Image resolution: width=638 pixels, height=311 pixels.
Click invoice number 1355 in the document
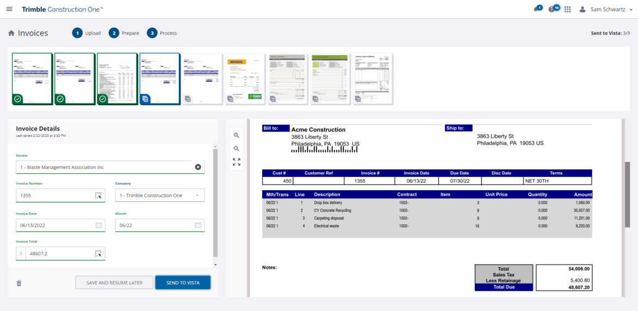click(360, 181)
